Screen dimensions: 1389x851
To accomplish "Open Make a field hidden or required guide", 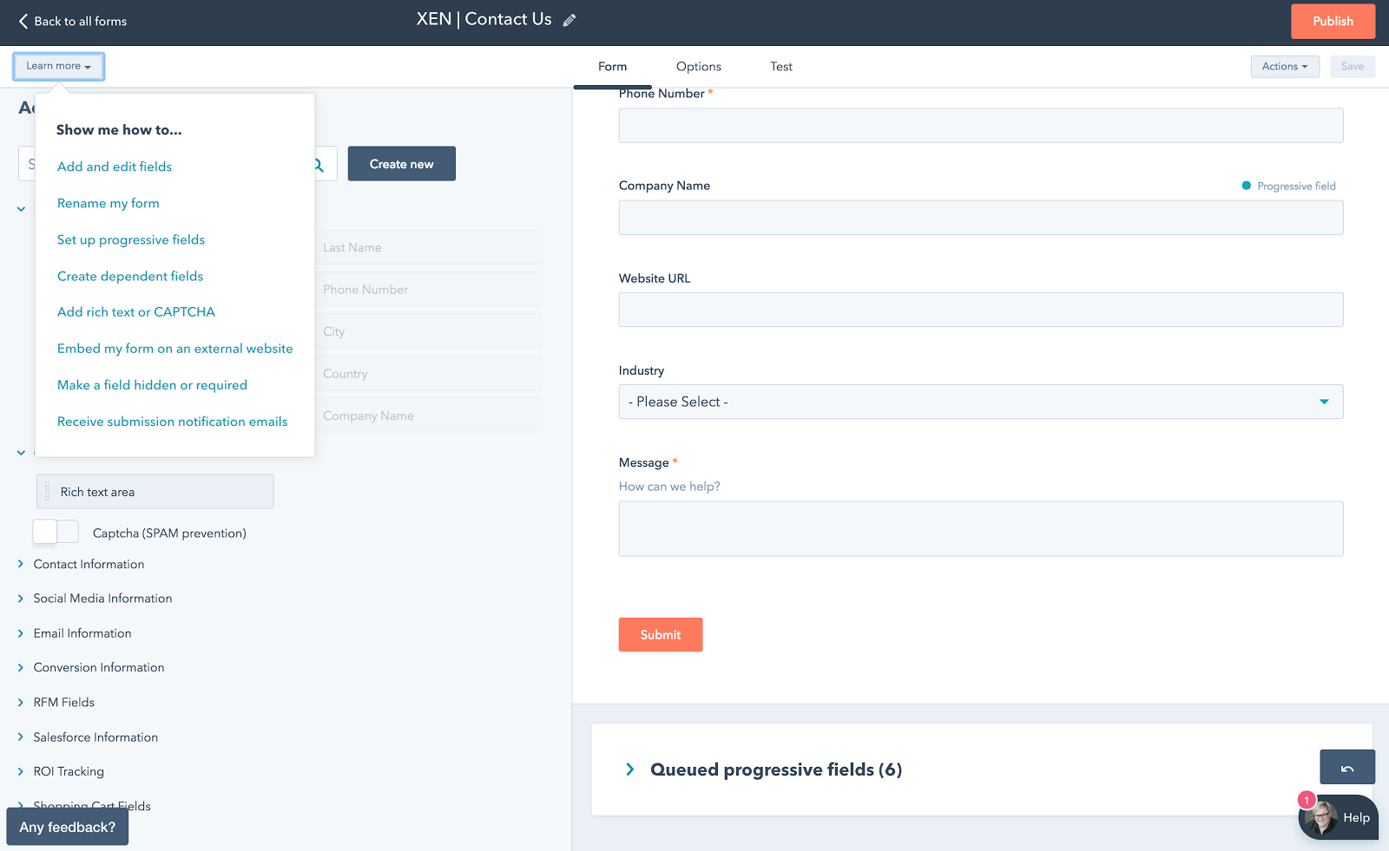I will click(x=152, y=385).
